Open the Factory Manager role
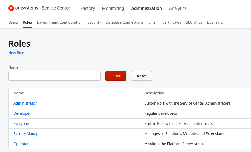This screenshot has height=152, width=251. pos(28,134)
